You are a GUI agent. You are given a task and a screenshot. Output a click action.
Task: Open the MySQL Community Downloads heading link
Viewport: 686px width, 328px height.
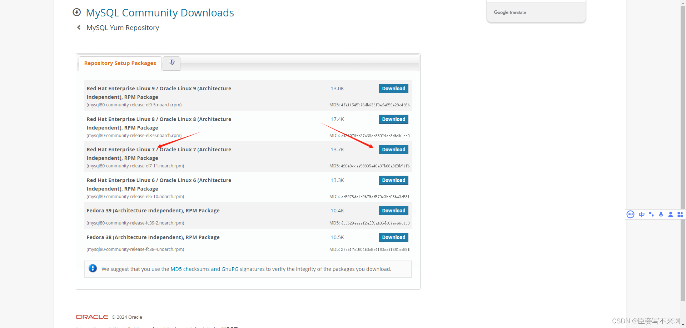coord(160,13)
